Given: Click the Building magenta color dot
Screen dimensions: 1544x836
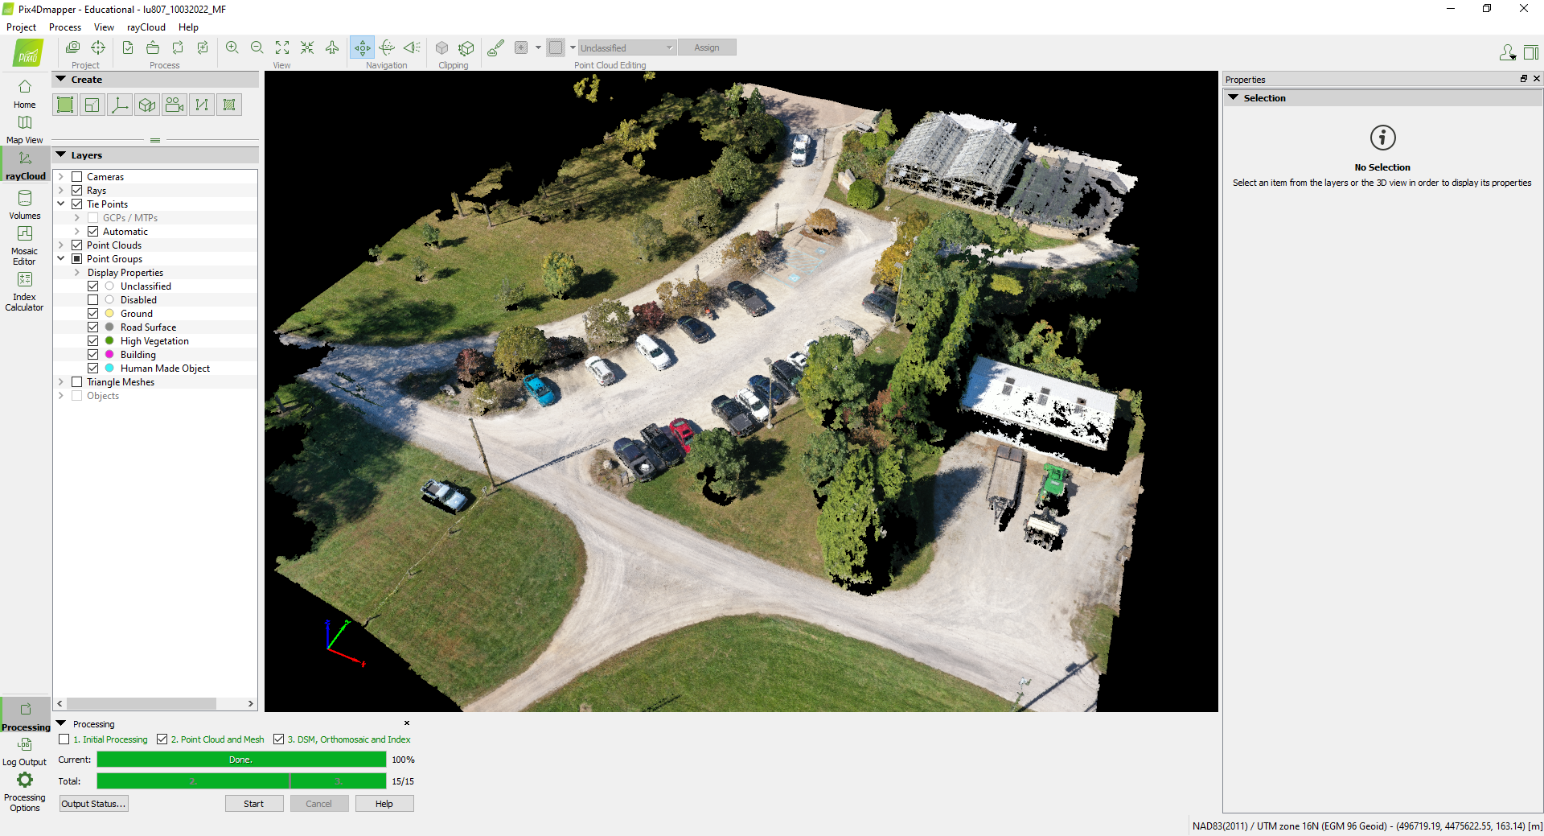Looking at the screenshot, I should 109,355.
